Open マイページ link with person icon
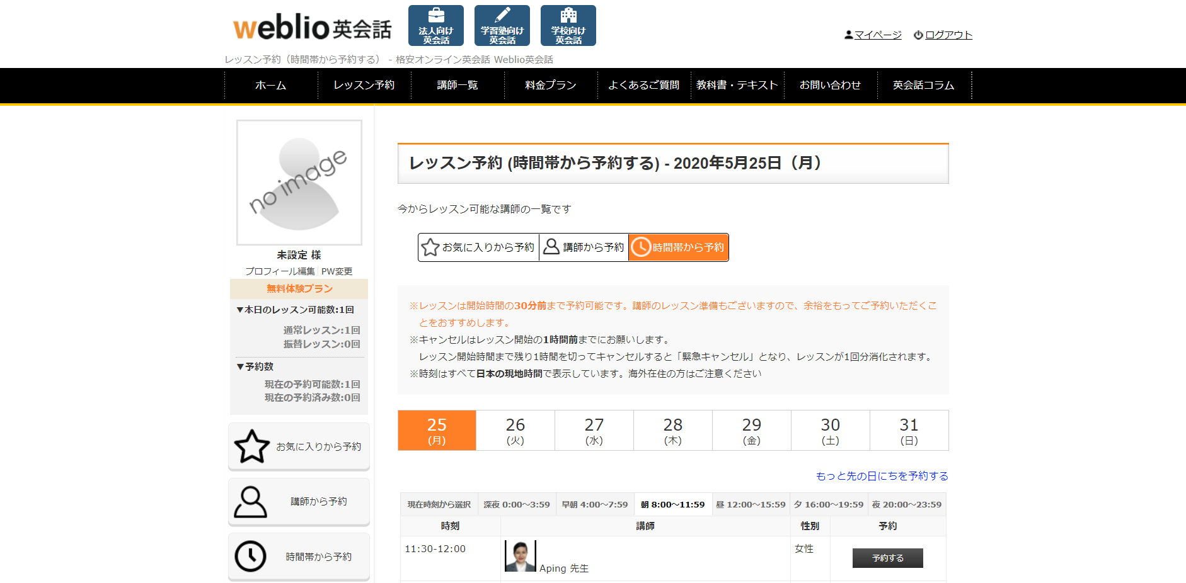Image resolution: width=1186 pixels, height=583 pixels. point(873,35)
